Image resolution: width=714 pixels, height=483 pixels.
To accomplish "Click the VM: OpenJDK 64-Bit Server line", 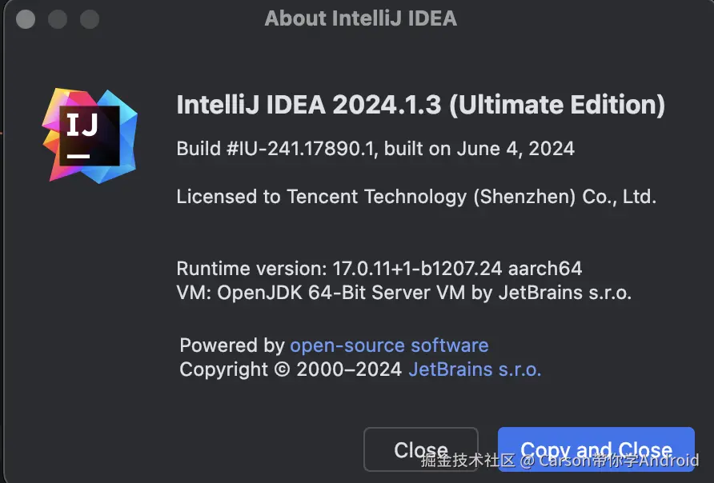I will coord(404,293).
